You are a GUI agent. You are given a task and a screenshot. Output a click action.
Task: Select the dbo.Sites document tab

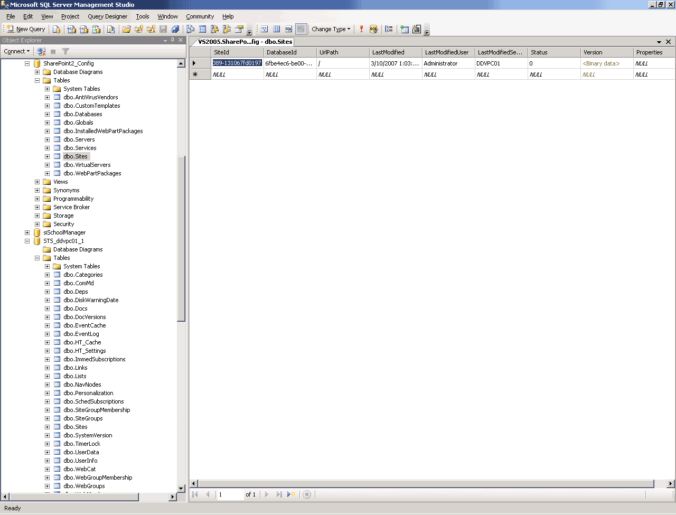[x=245, y=42]
